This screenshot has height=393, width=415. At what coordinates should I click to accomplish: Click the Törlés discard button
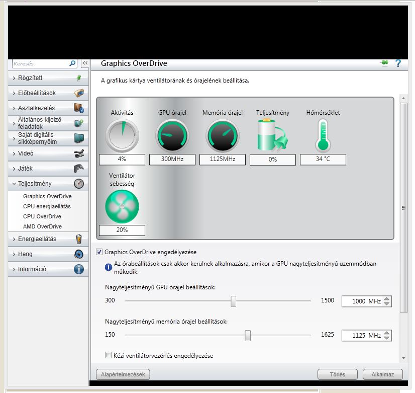tap(338, 374)
